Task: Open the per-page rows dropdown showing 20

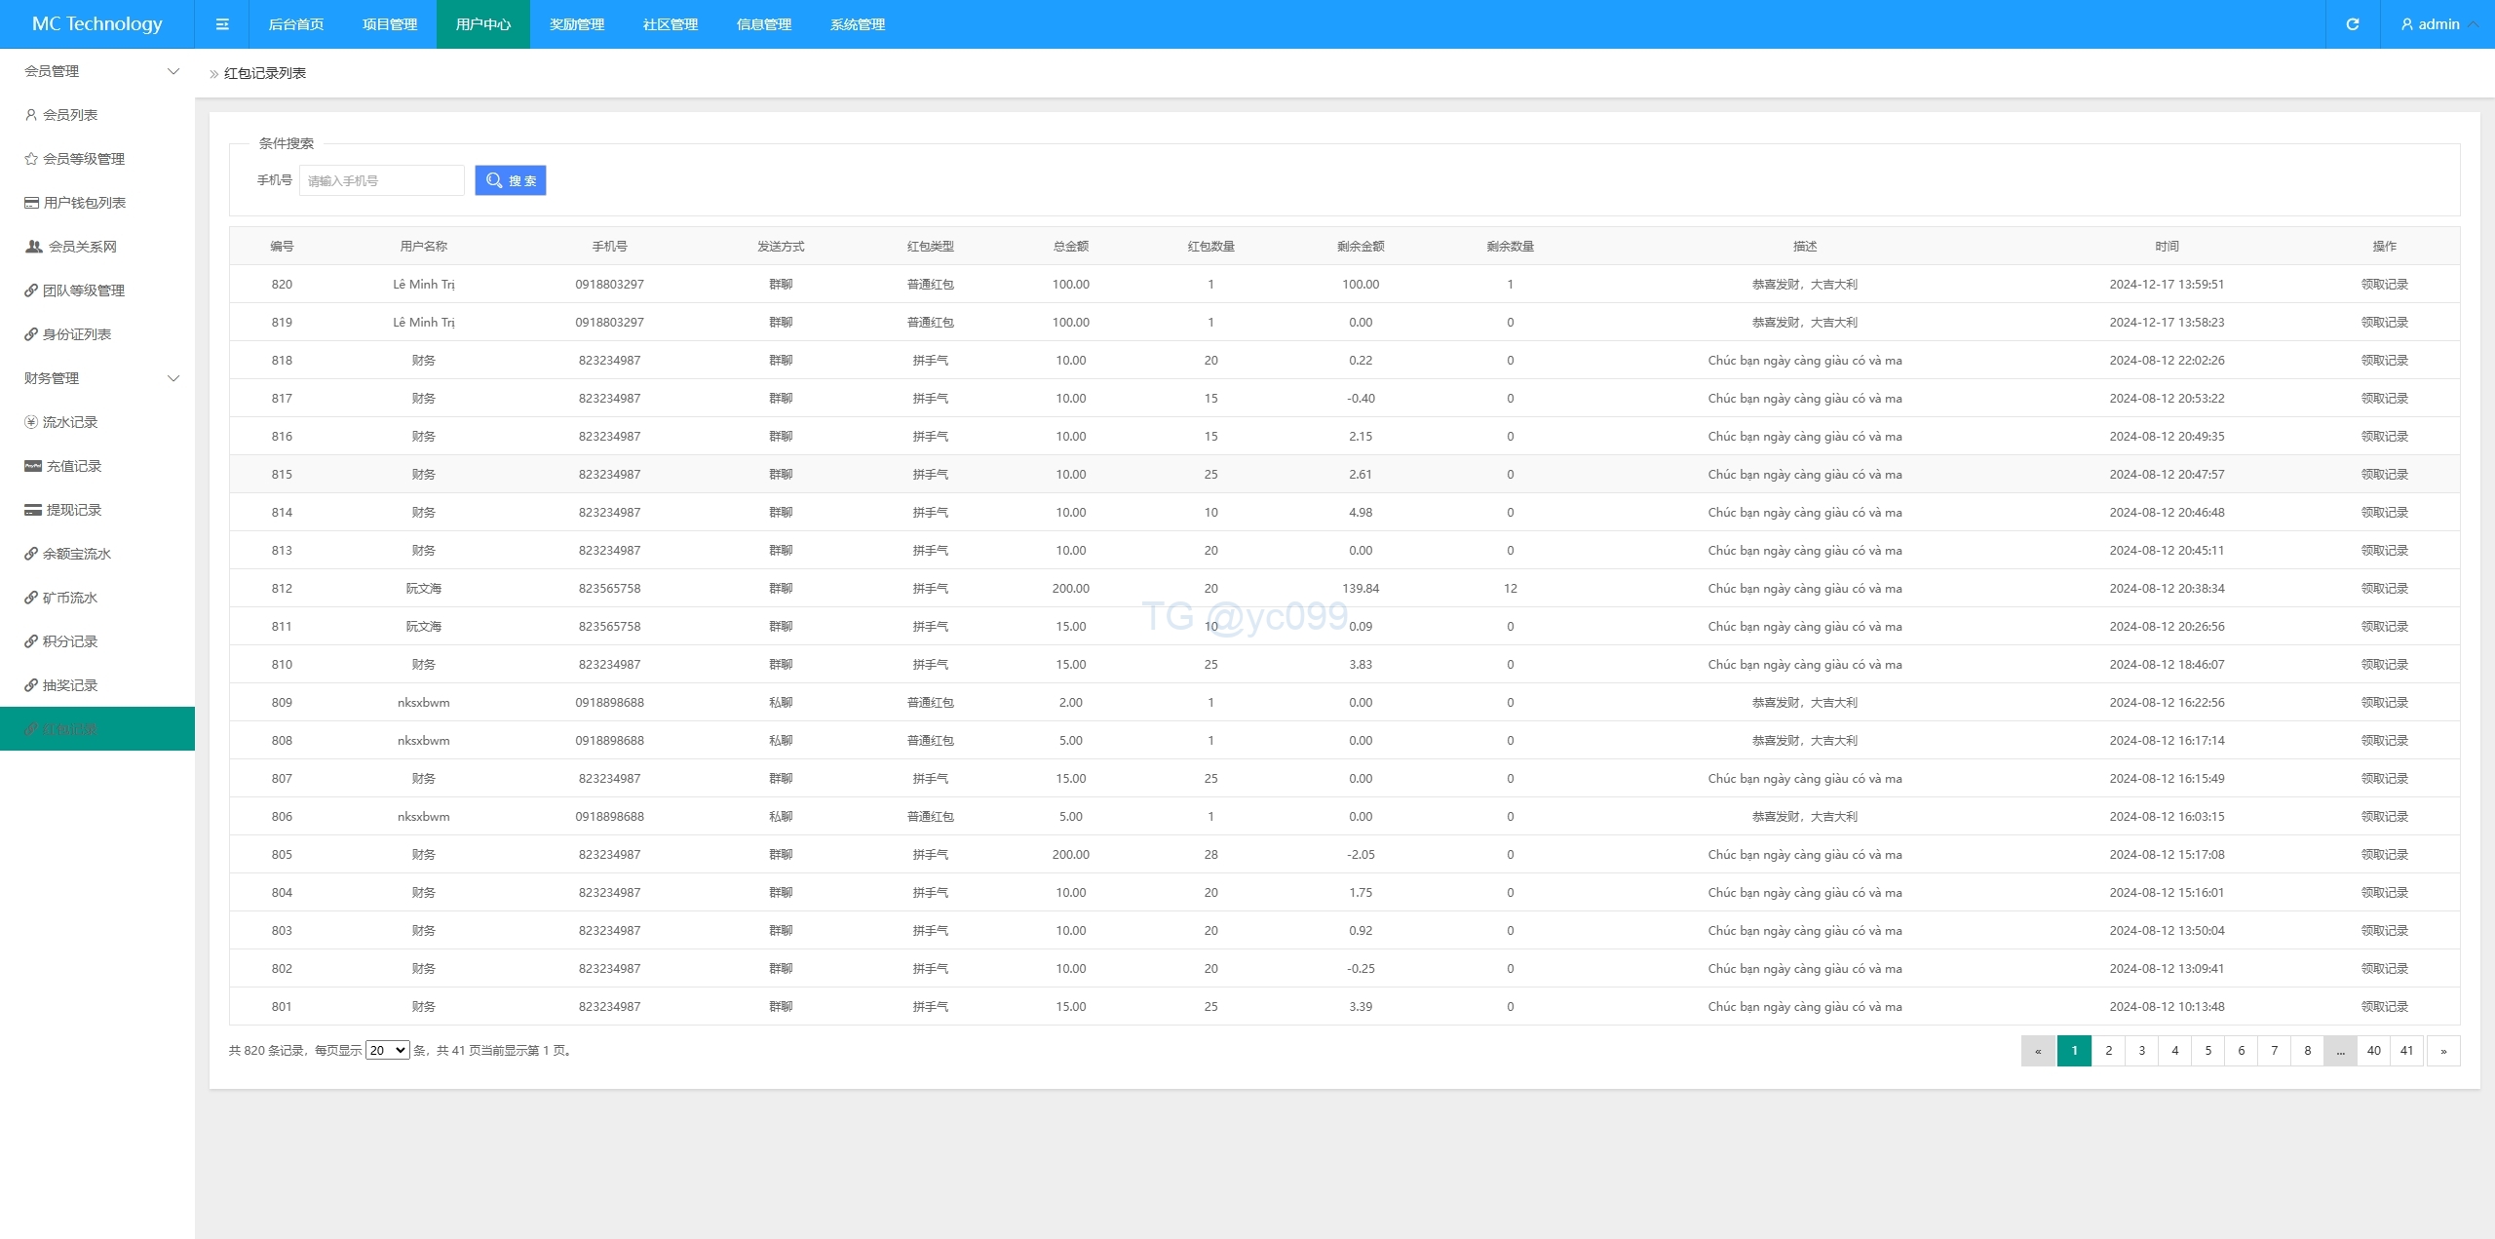Action: tap(387, 1050)
